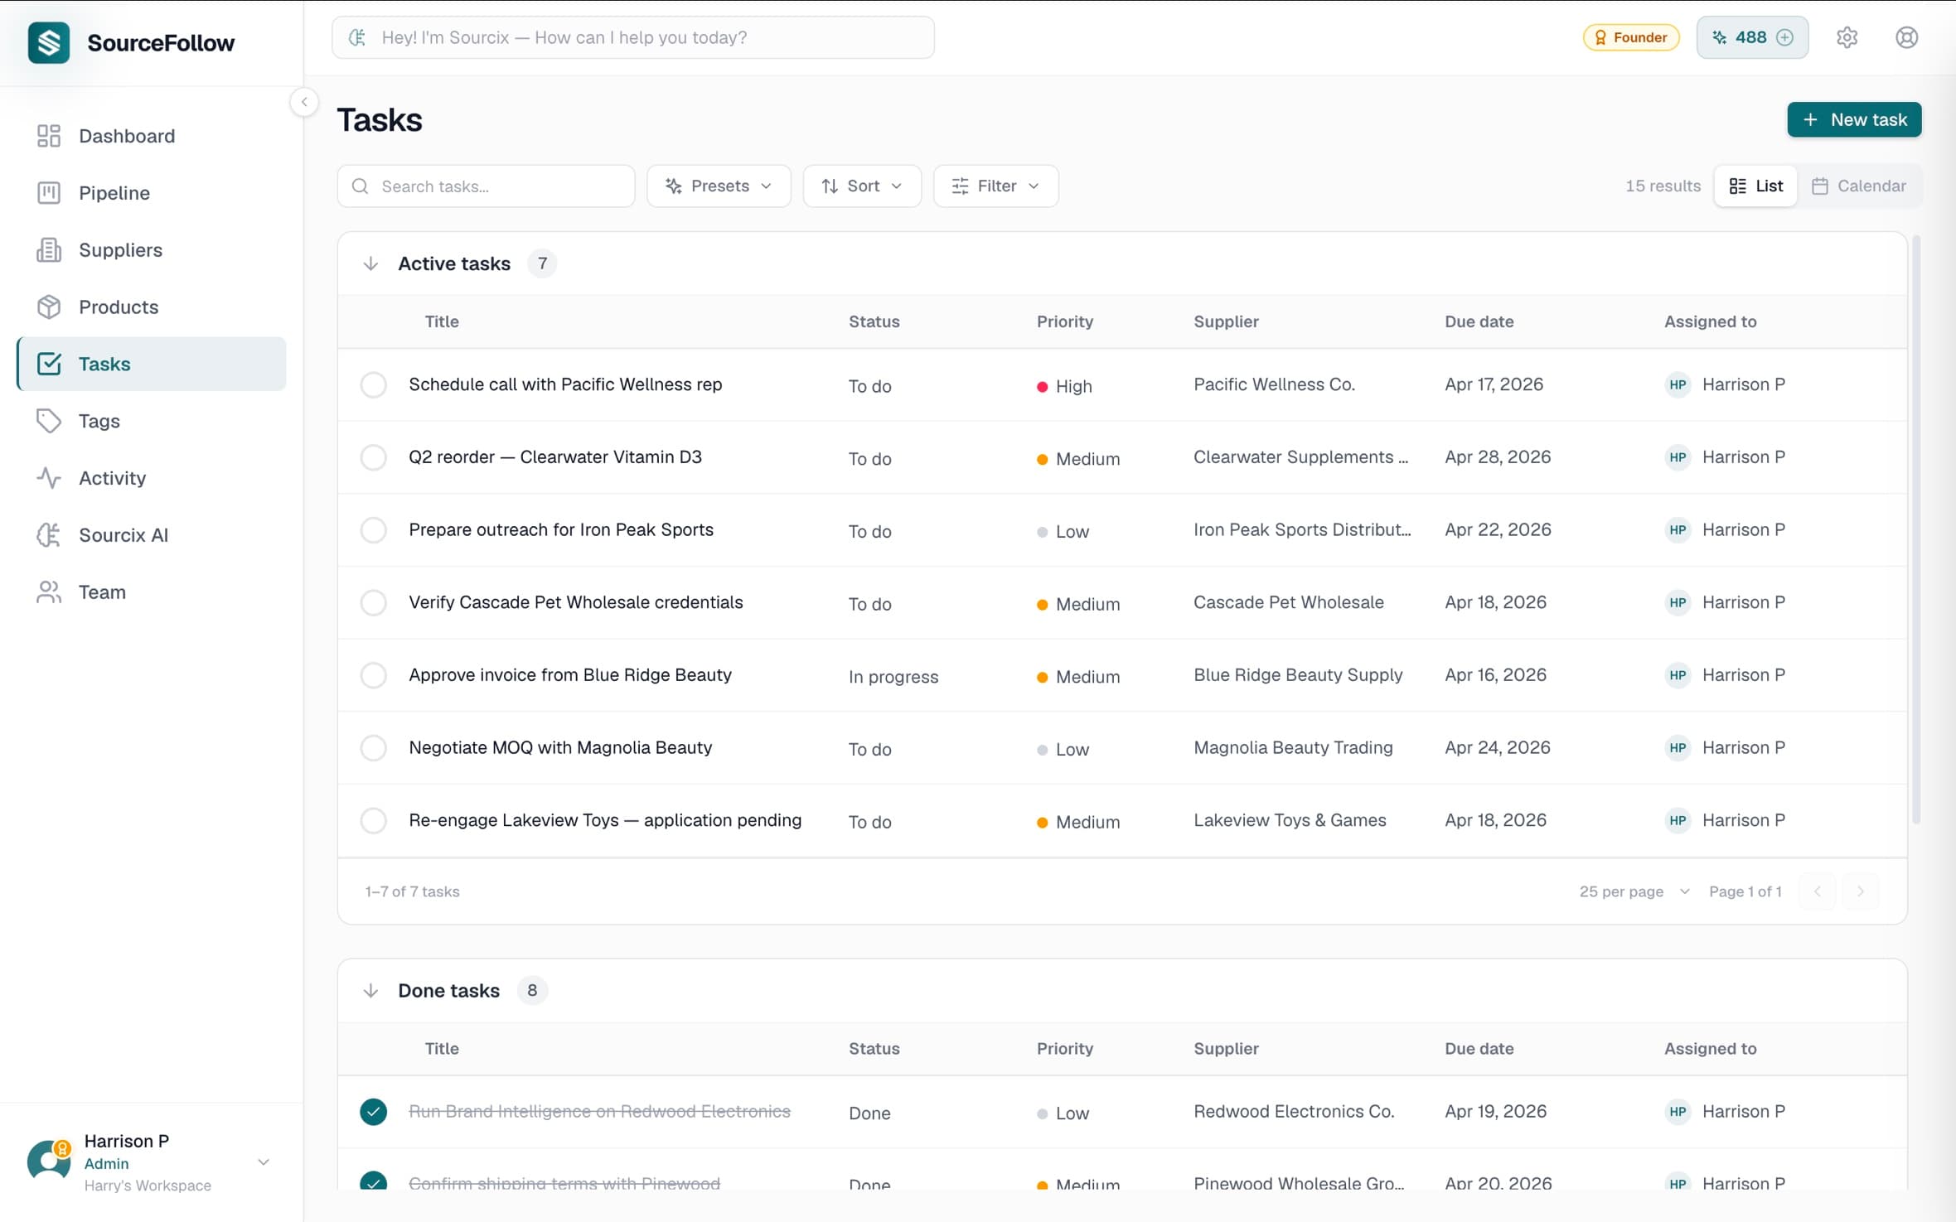Viewport: 1956px width, 1222px height.
Task: Collapse the Active tasks section
Action: 370,263
